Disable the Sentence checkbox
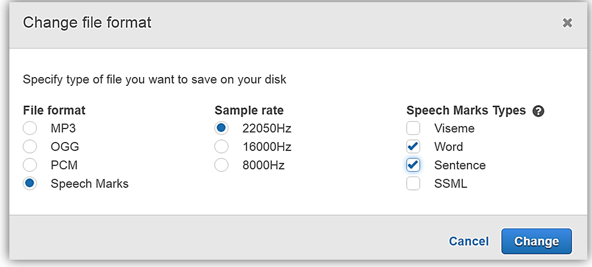The width and height of the screenshot is (592, 267). tap(413, 165)
